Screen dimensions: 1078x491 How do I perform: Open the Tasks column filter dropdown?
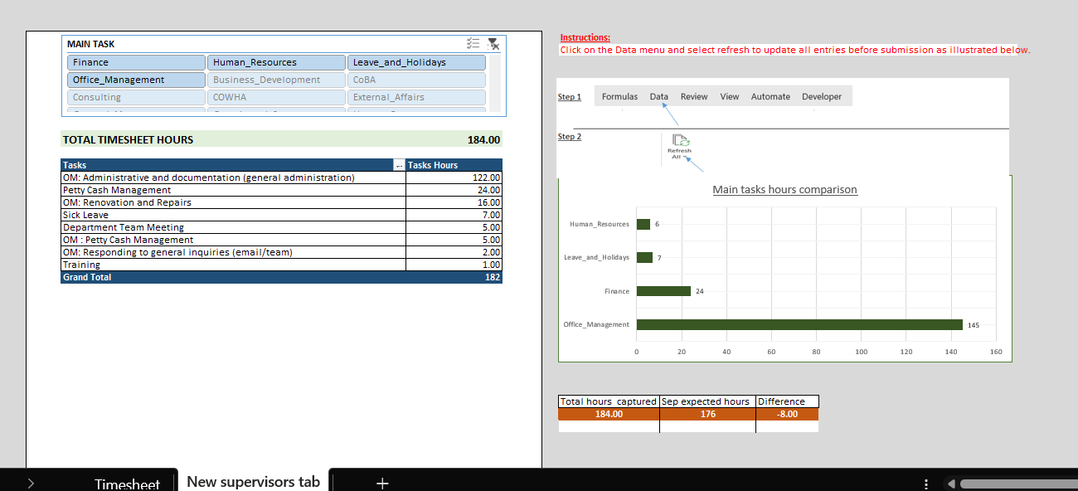pos(399,165)
